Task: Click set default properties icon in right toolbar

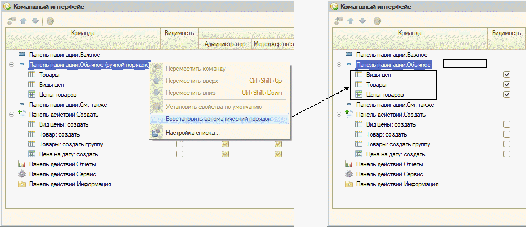Action: [378, 21]
